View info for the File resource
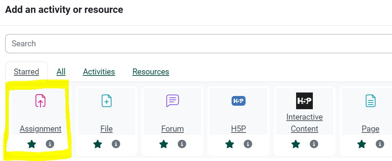This screenshot has width=392, height=161. (116, 144)
